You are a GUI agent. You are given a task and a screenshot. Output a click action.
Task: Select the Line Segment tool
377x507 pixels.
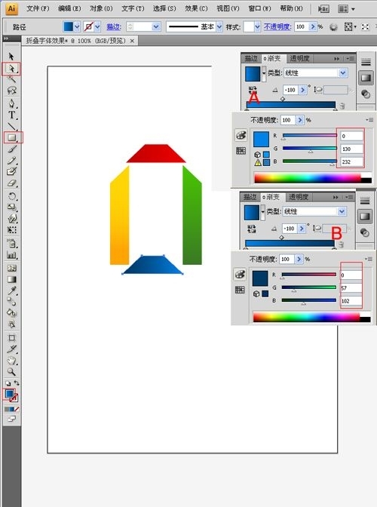pos(11,126)
